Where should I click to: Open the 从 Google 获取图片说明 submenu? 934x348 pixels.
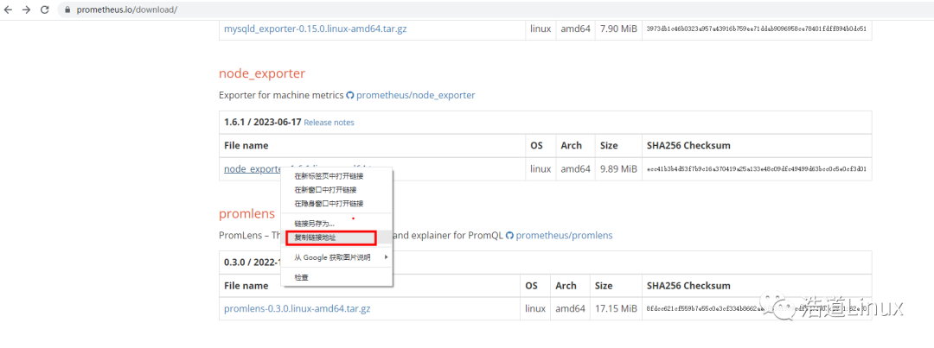pyautogui.click(x=337, y=257)
